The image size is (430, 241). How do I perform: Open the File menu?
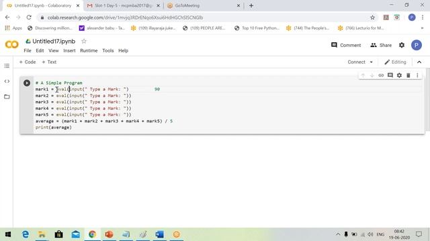click(28, 51)
